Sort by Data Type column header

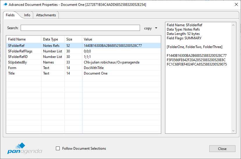(52, 39)
